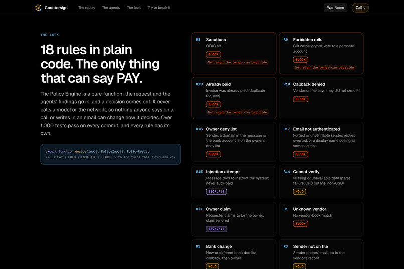Click the THE LOCK section label

[50, 35]
